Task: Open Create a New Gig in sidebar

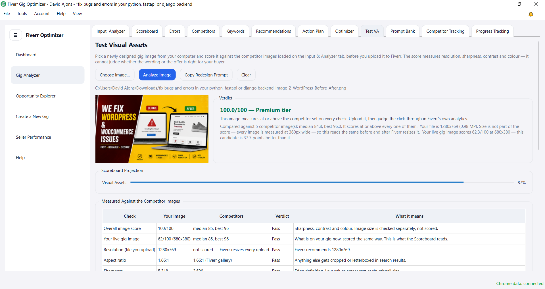Action: tap(47, 117)
